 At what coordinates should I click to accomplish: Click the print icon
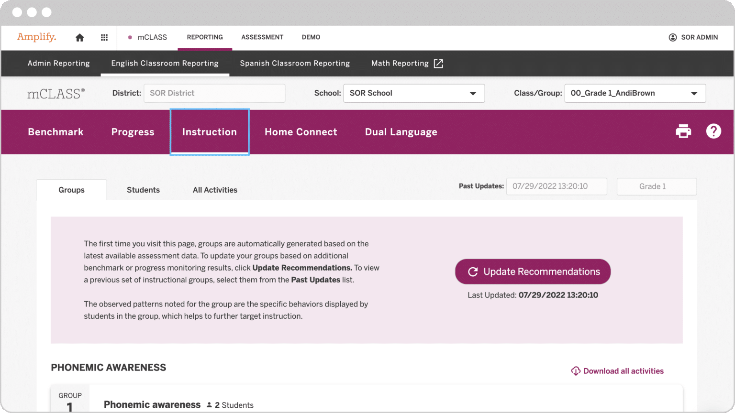[x=683, y=131]
